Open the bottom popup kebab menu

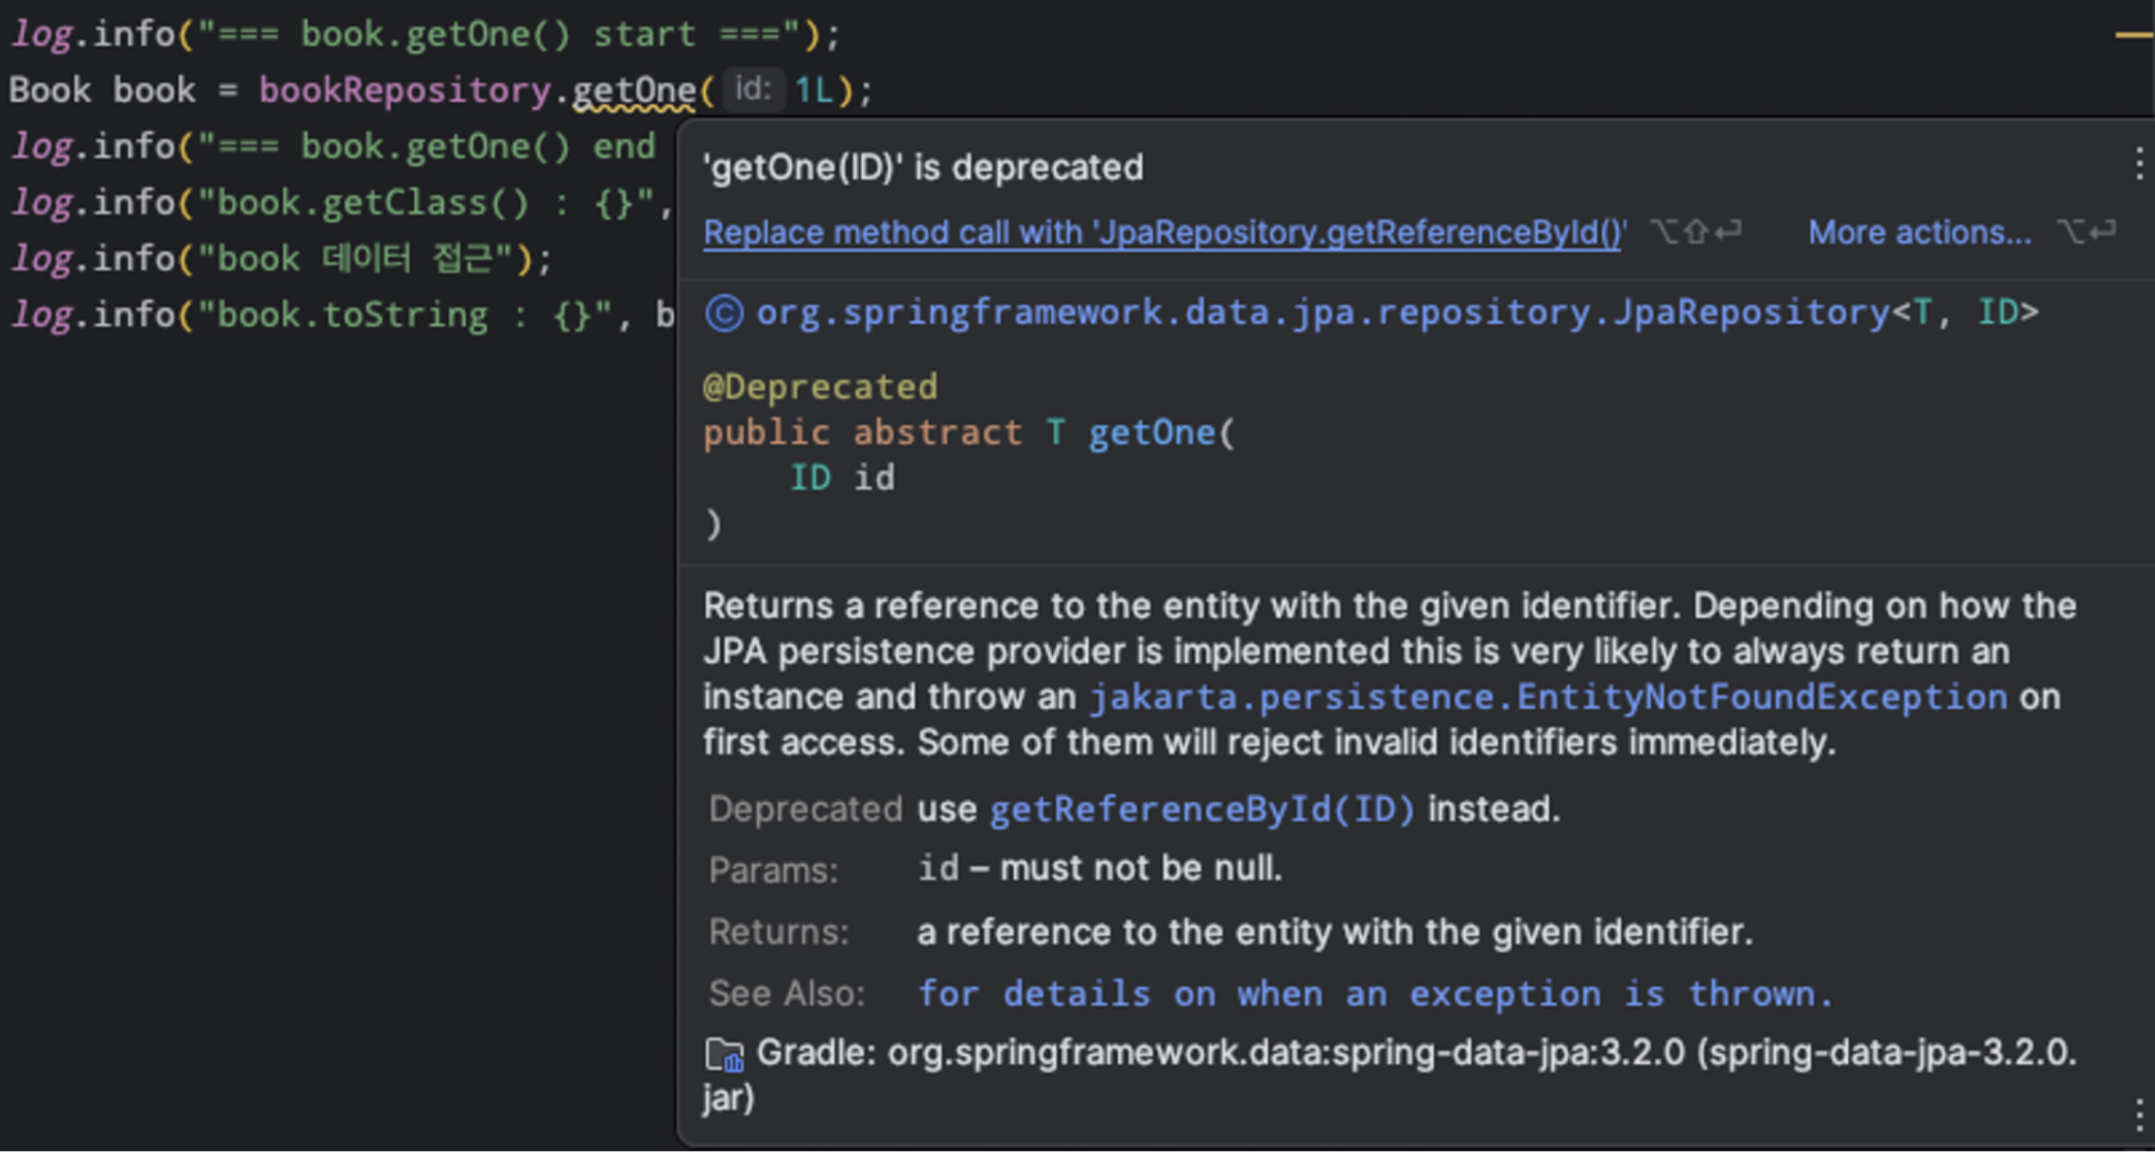click(2138, 1114)
